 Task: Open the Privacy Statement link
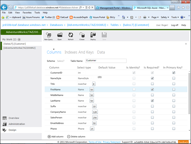[112, 142]
